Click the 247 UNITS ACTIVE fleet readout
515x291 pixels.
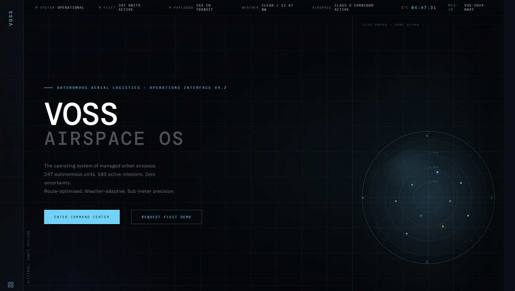(130, 8)
